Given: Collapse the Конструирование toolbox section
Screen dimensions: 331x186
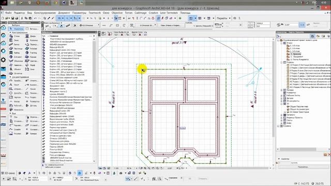Looking at the screenshot, I should 10,33.
